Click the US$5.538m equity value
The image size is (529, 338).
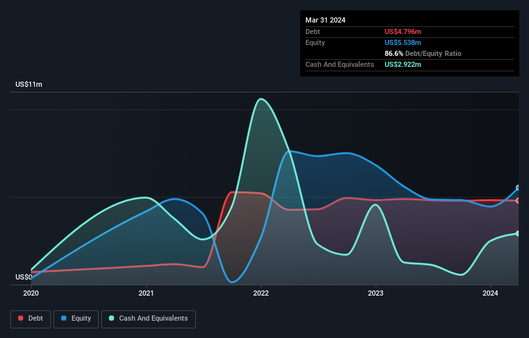pyautogui.click(x=403, y=42)
